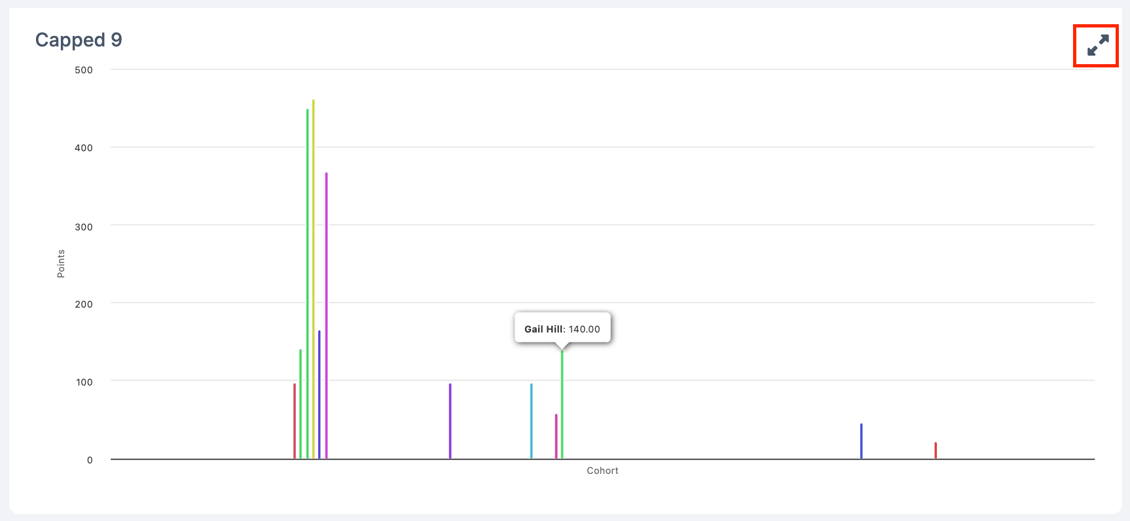The height and width of the screenshot is (521, 1130).
Task: Click the 0 tick label on y-axis
Action: click(90, 460)
